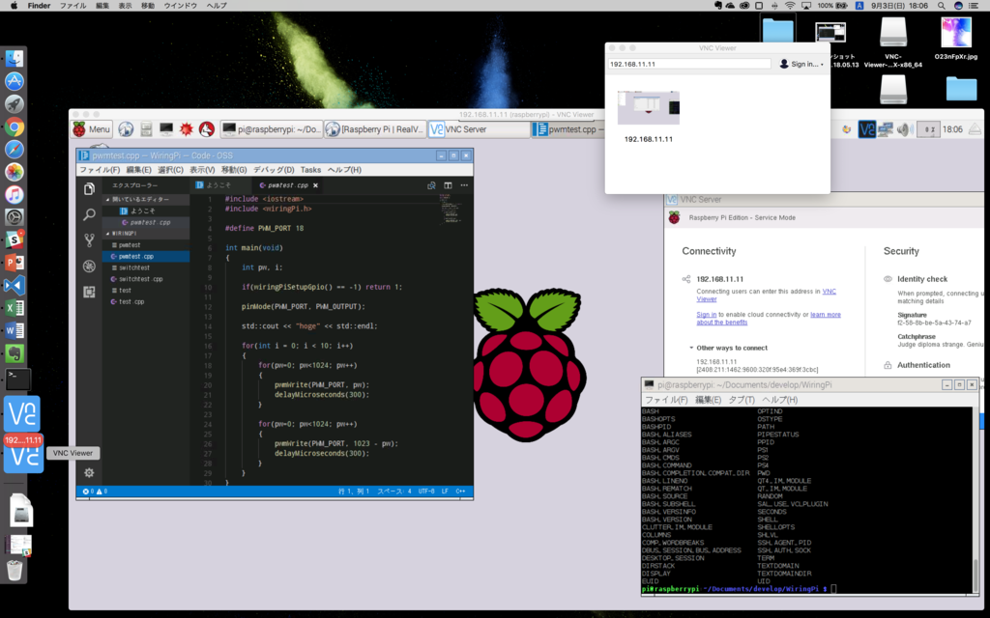Change the C++ language mode in status bar

(x=460, y=492)
